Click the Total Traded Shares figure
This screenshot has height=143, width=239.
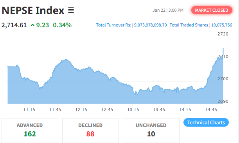pyautogui.click(x=222, y=25)
